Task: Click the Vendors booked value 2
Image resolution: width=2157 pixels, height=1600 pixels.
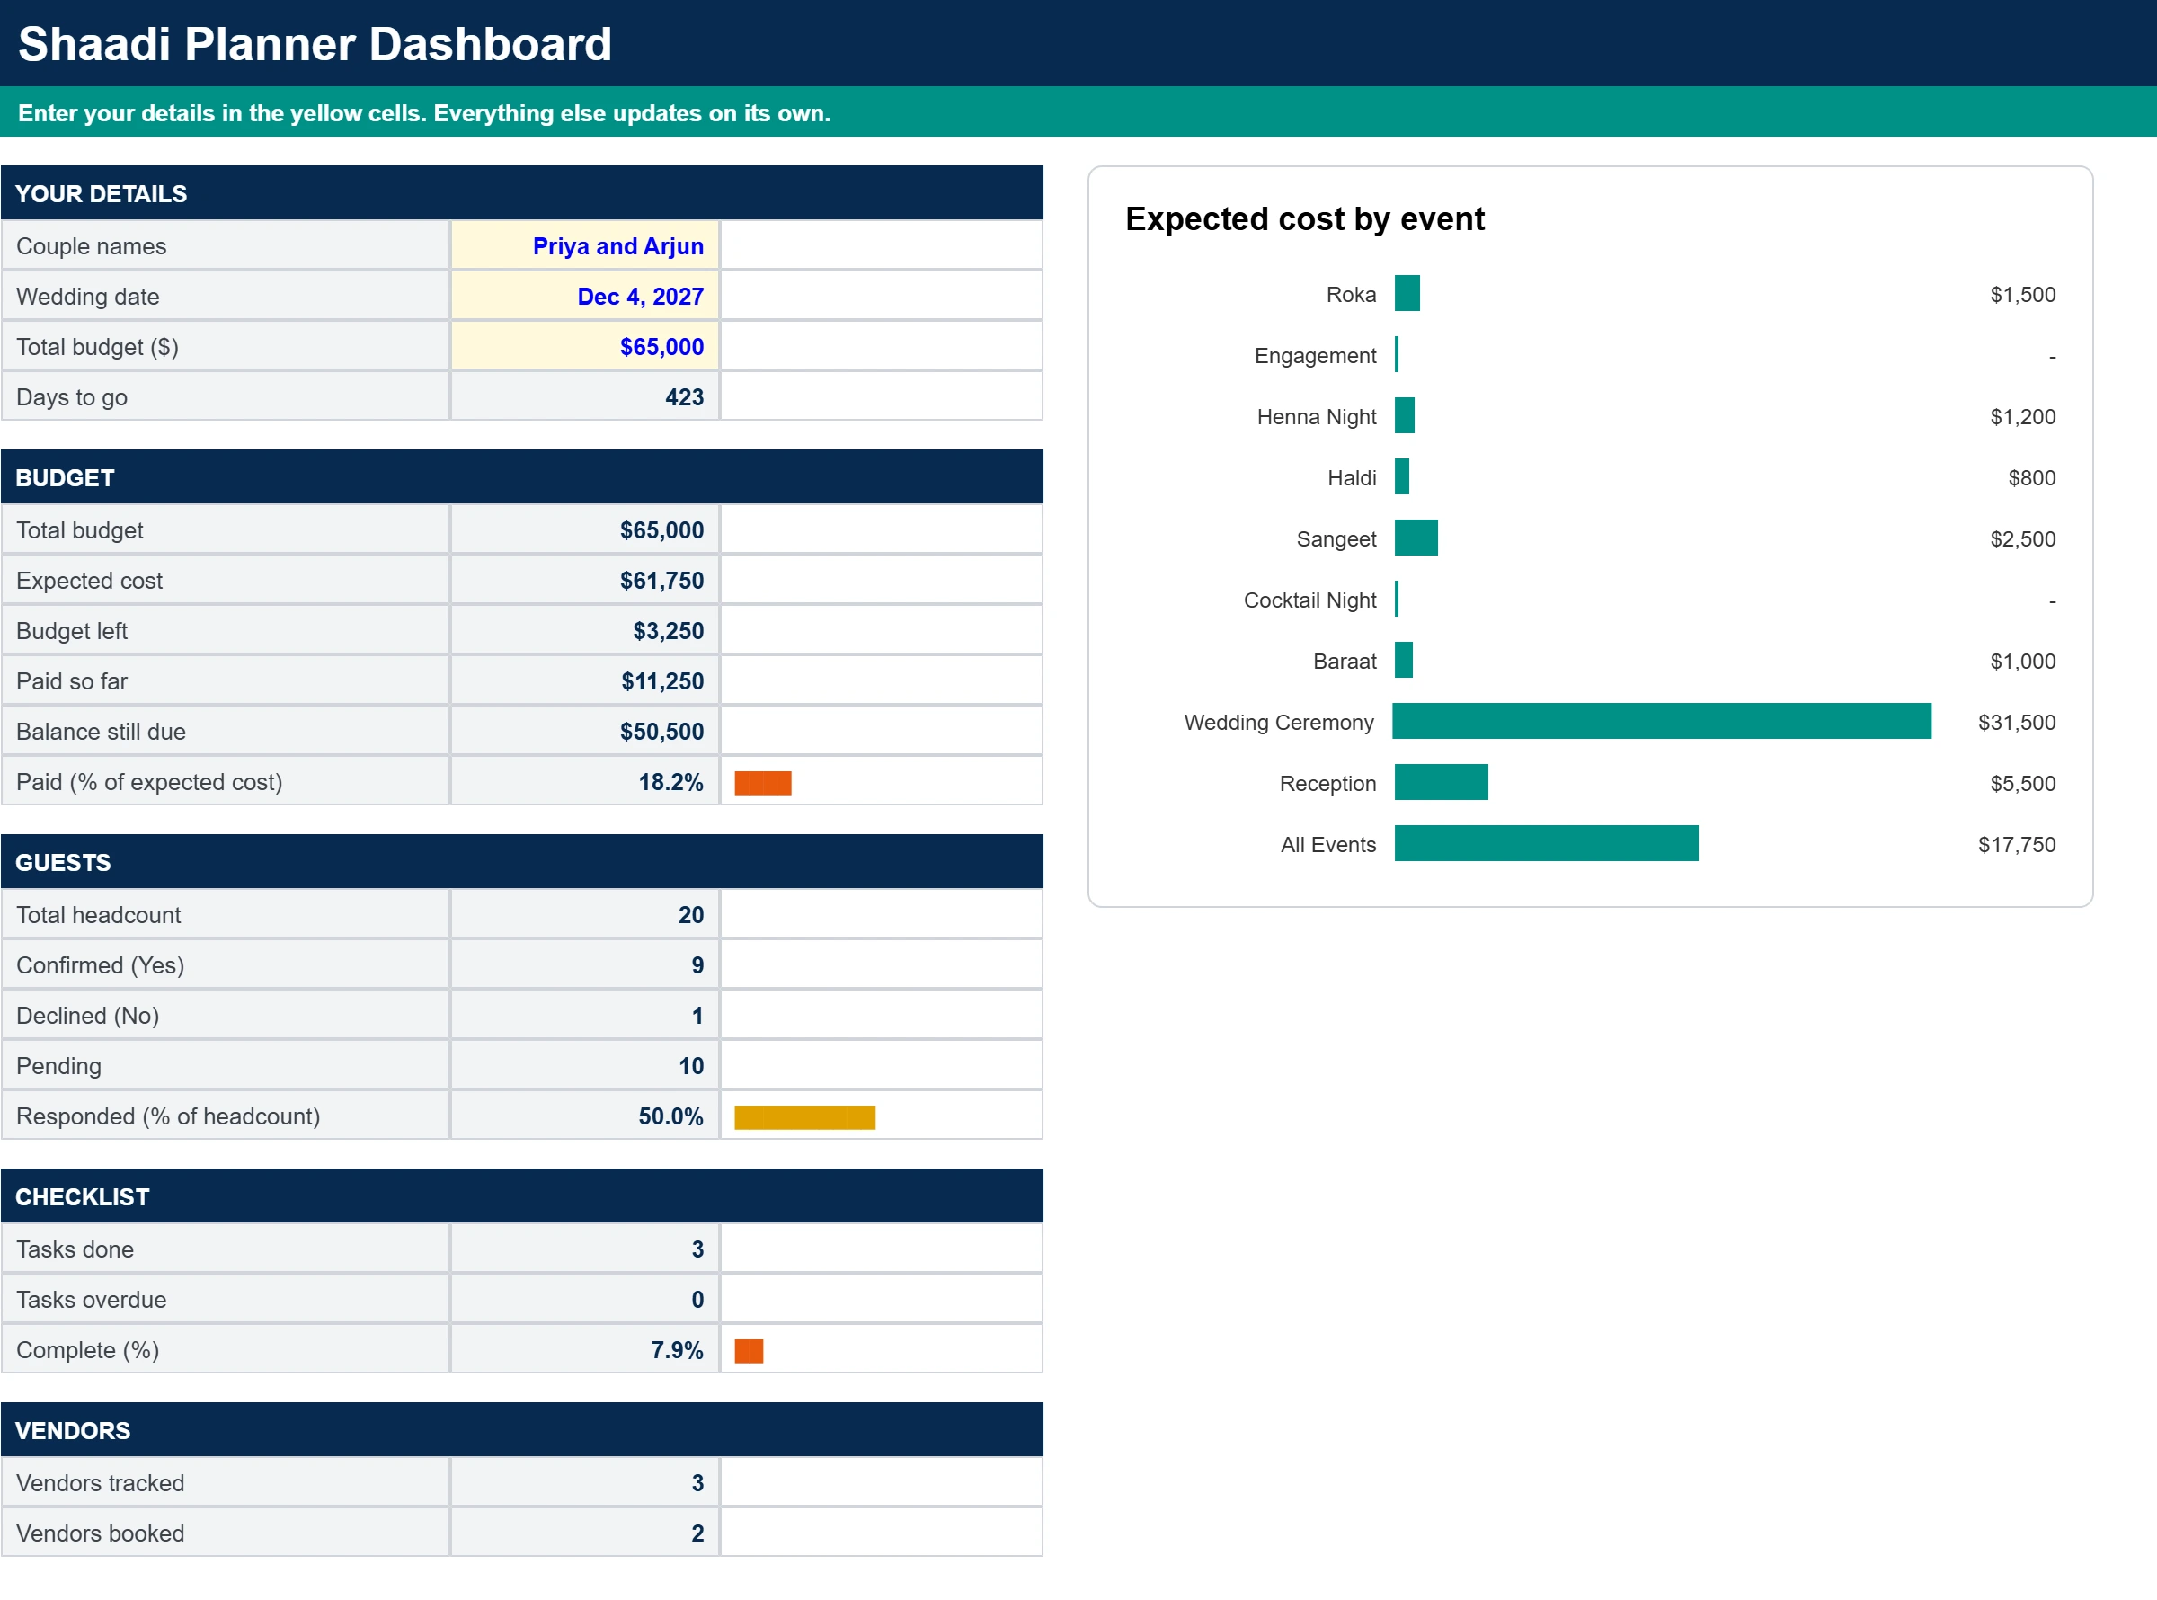Action: pyautogui.click(x=585, y=1533)
